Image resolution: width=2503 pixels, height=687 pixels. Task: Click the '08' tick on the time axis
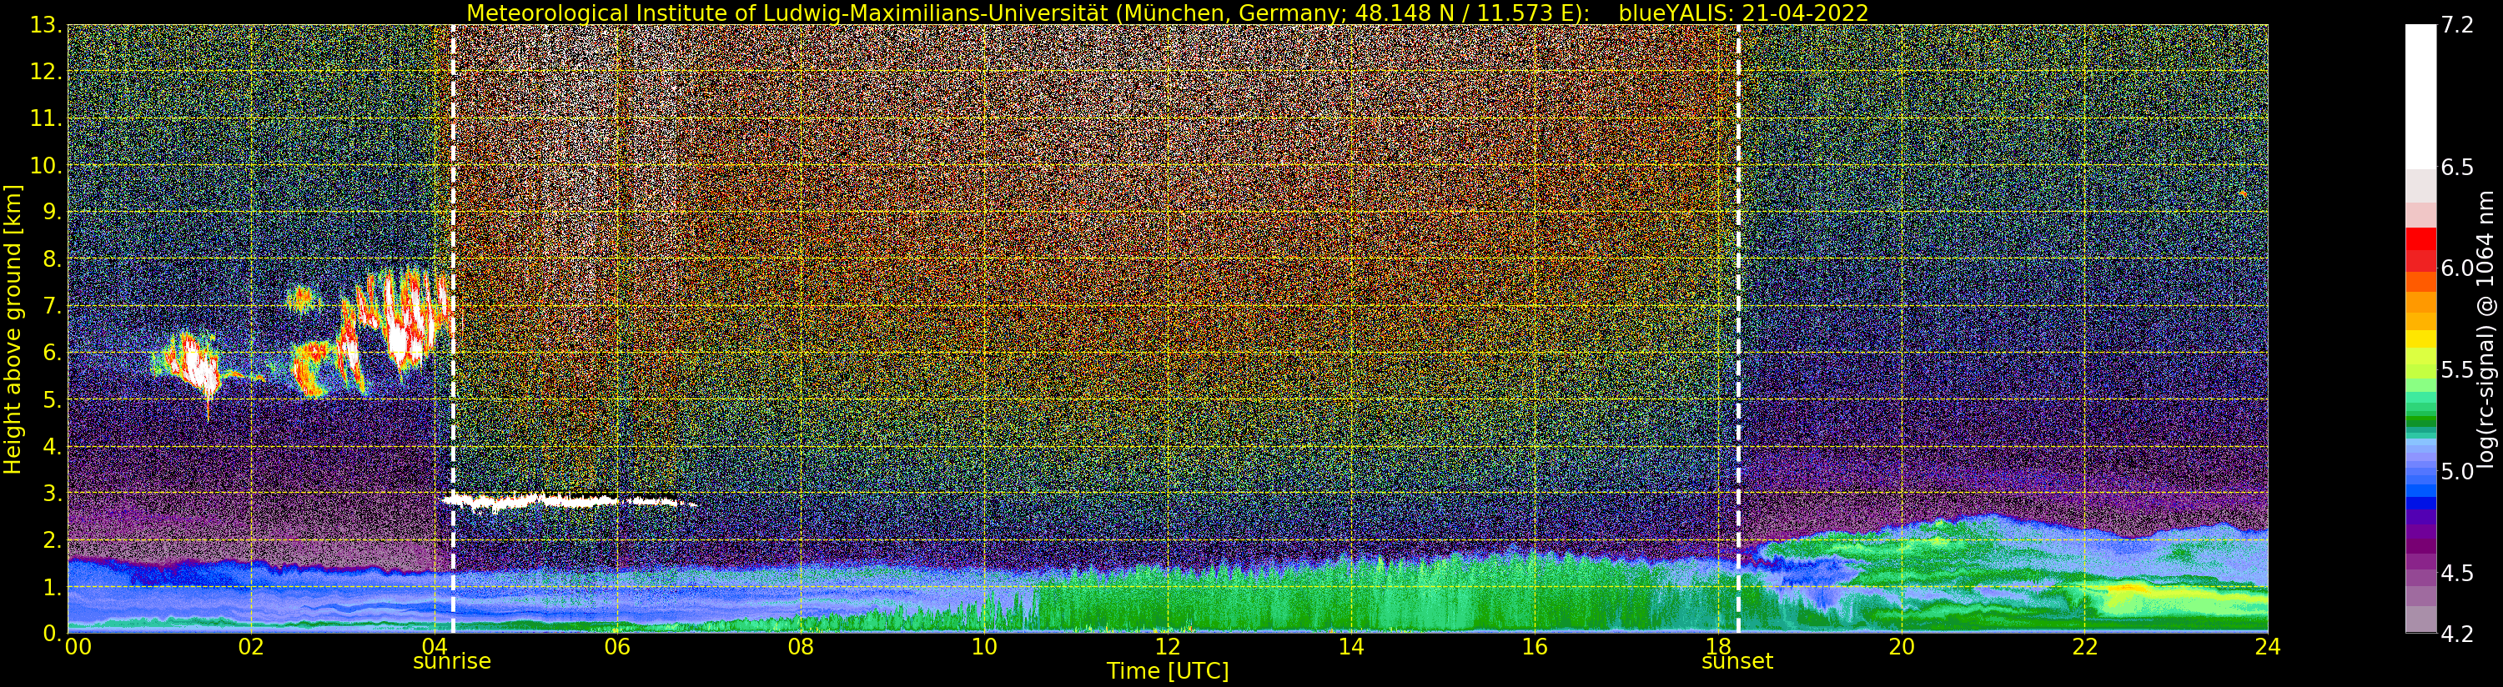[x=801, y=647]
